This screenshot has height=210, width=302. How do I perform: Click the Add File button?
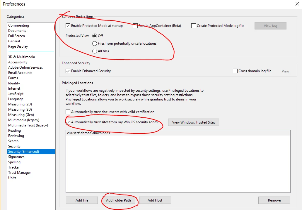[x=82, y=200]
